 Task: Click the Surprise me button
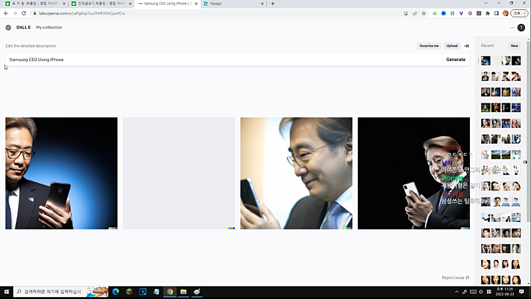(429, 46)
